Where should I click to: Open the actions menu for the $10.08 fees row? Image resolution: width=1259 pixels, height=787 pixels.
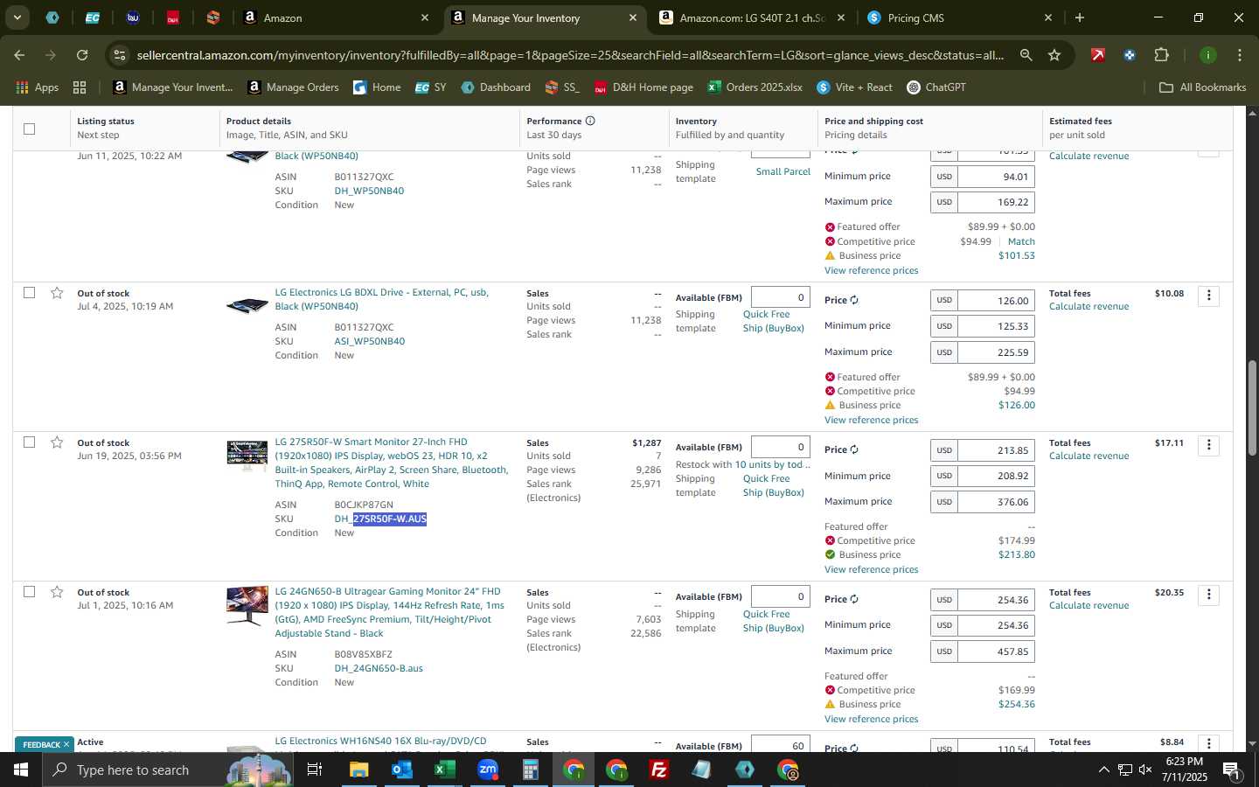coord(1208,296)
